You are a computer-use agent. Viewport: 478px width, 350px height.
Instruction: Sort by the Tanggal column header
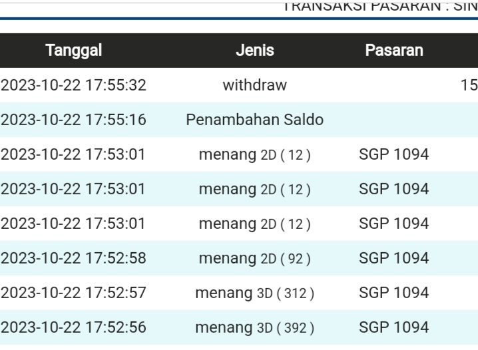pyautogui.click(x=73, y=51)
